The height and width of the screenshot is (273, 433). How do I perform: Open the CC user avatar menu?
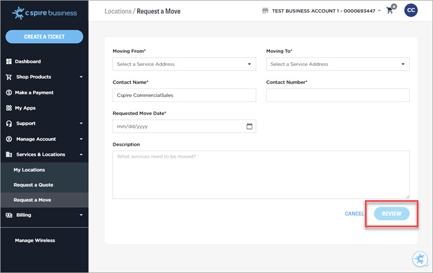[411, 11]
